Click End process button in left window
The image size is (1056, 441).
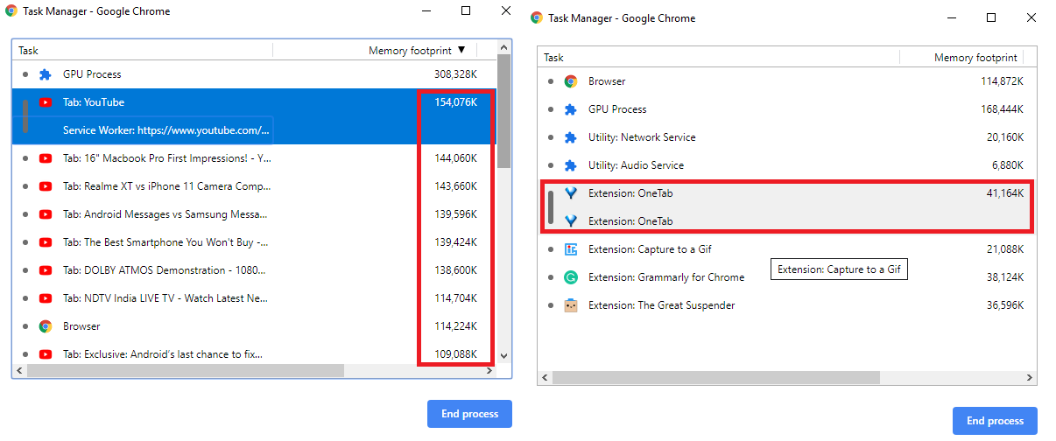click(x=469, y=414)
